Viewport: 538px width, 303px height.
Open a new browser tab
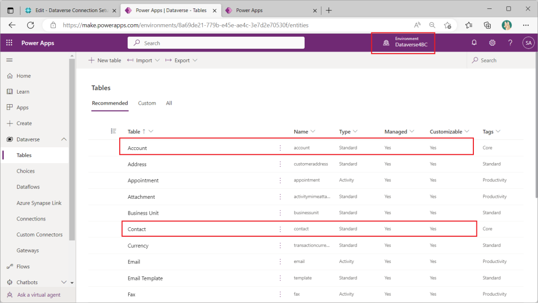pyautogui.click(x=329, y=11)
